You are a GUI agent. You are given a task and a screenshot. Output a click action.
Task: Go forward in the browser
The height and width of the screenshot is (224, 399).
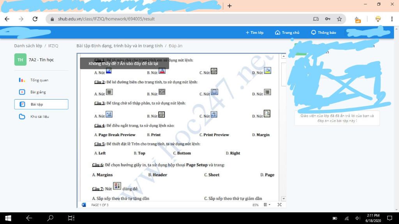(x=21, y=19)
